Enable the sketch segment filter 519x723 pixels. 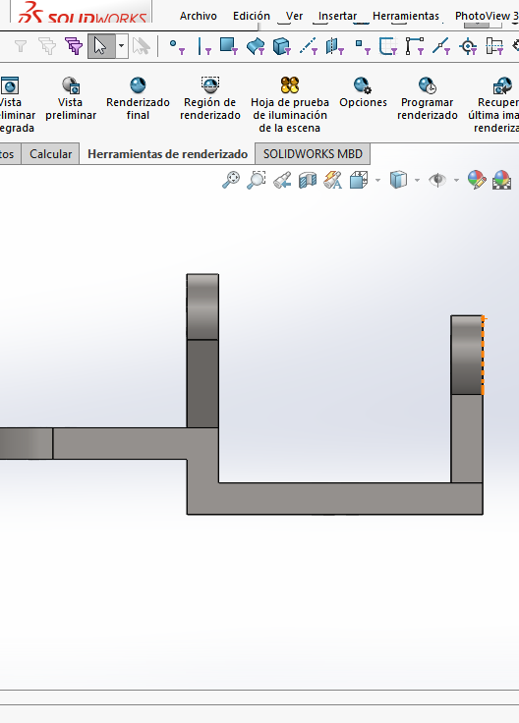pos(415,46)
